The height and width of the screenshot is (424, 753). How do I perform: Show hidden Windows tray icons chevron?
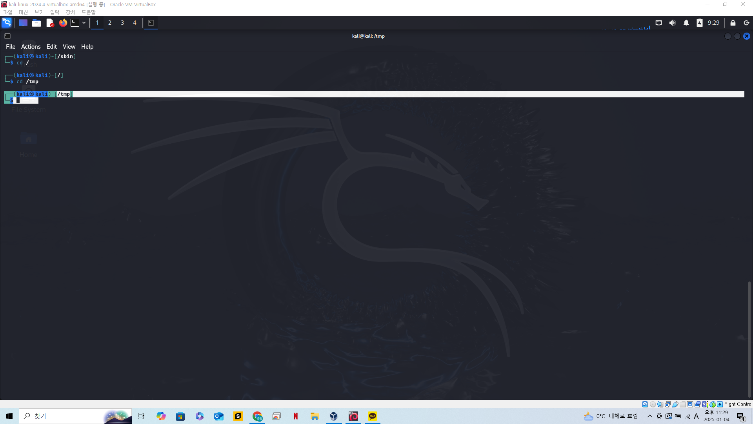649,416
